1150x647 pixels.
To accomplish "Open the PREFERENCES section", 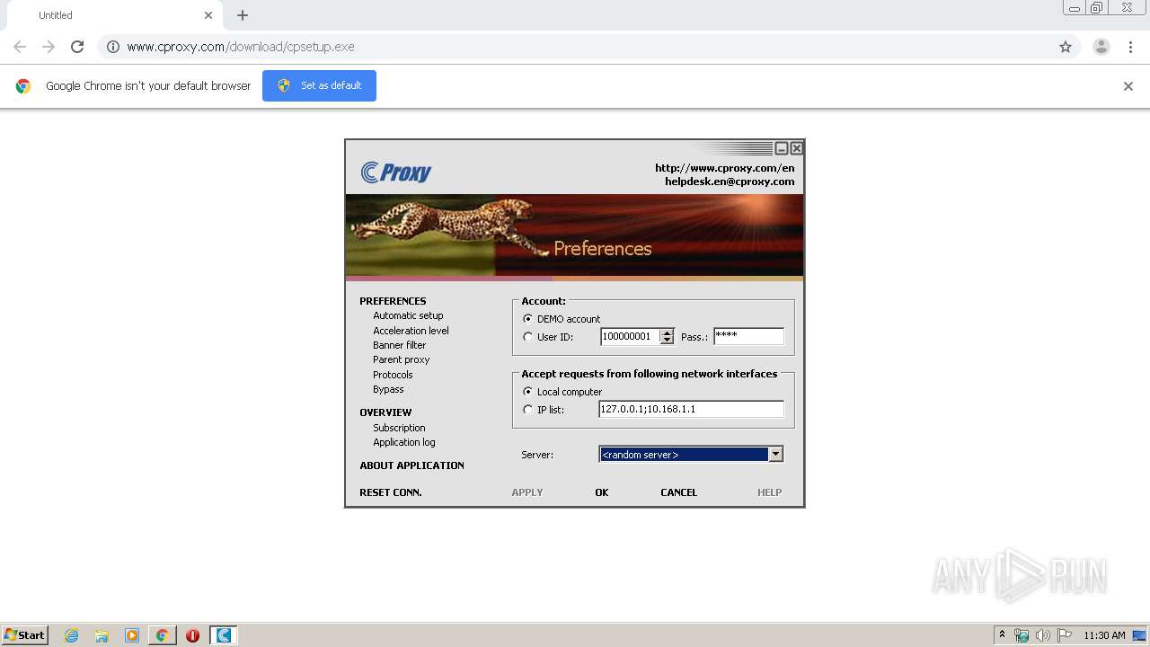I will click(393, 301).
